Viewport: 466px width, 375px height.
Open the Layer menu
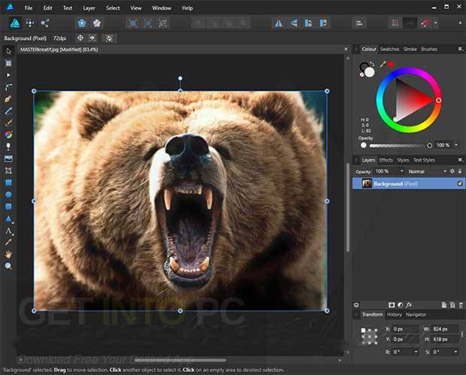[x=89, y=8]
